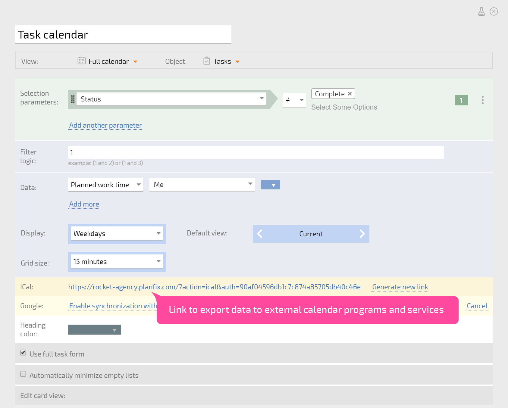Click the Tasks clipboard icon
This screenshot has height=408, width=508.
pyautogui.click(x=207, y=61)
